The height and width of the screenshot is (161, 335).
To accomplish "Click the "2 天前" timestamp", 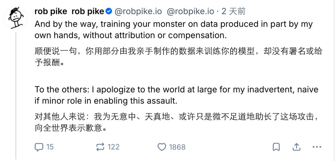I will click(x=233, y=11).
